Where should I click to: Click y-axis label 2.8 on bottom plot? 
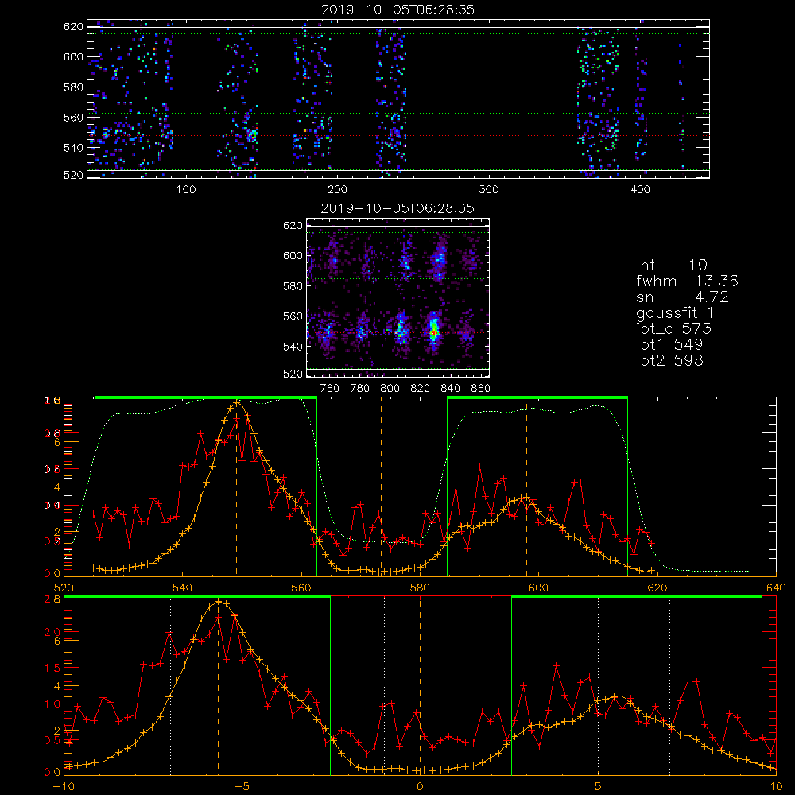(53, 599)
